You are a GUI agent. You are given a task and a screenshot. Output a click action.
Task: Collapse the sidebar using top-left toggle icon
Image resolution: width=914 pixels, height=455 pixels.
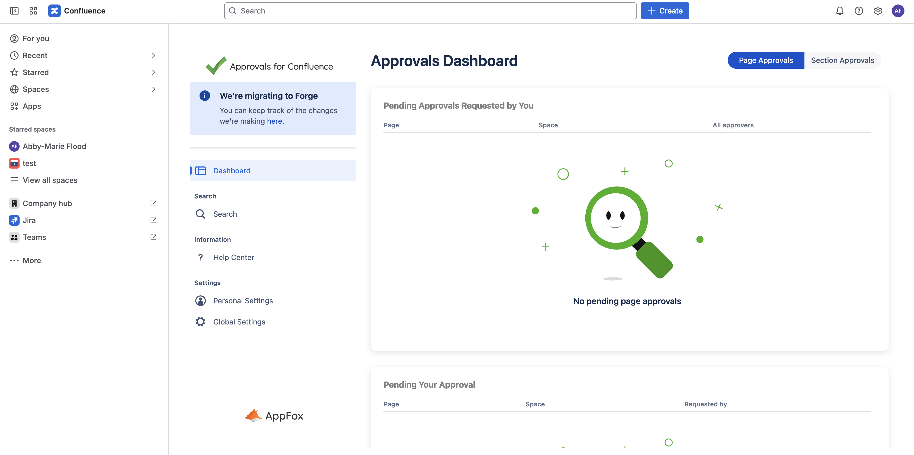coord(14,11)
